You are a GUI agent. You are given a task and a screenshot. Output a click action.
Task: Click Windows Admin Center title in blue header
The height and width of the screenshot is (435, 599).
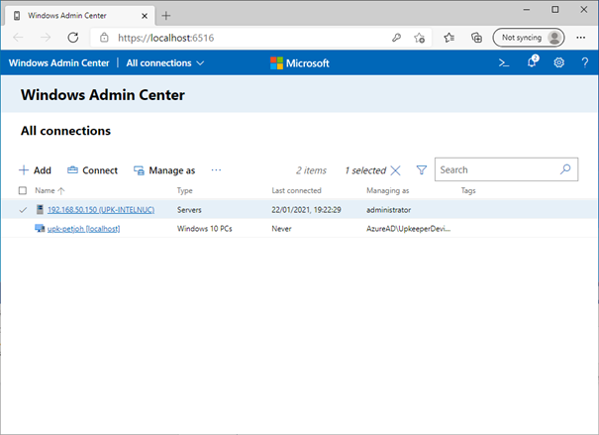click(58, 63)
